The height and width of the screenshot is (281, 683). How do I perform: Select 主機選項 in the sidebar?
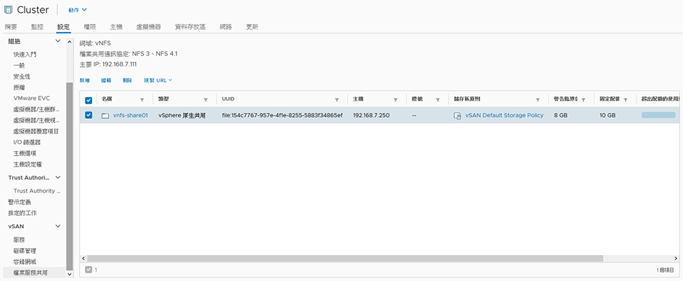pyautogui.click(x=25, y=153)
